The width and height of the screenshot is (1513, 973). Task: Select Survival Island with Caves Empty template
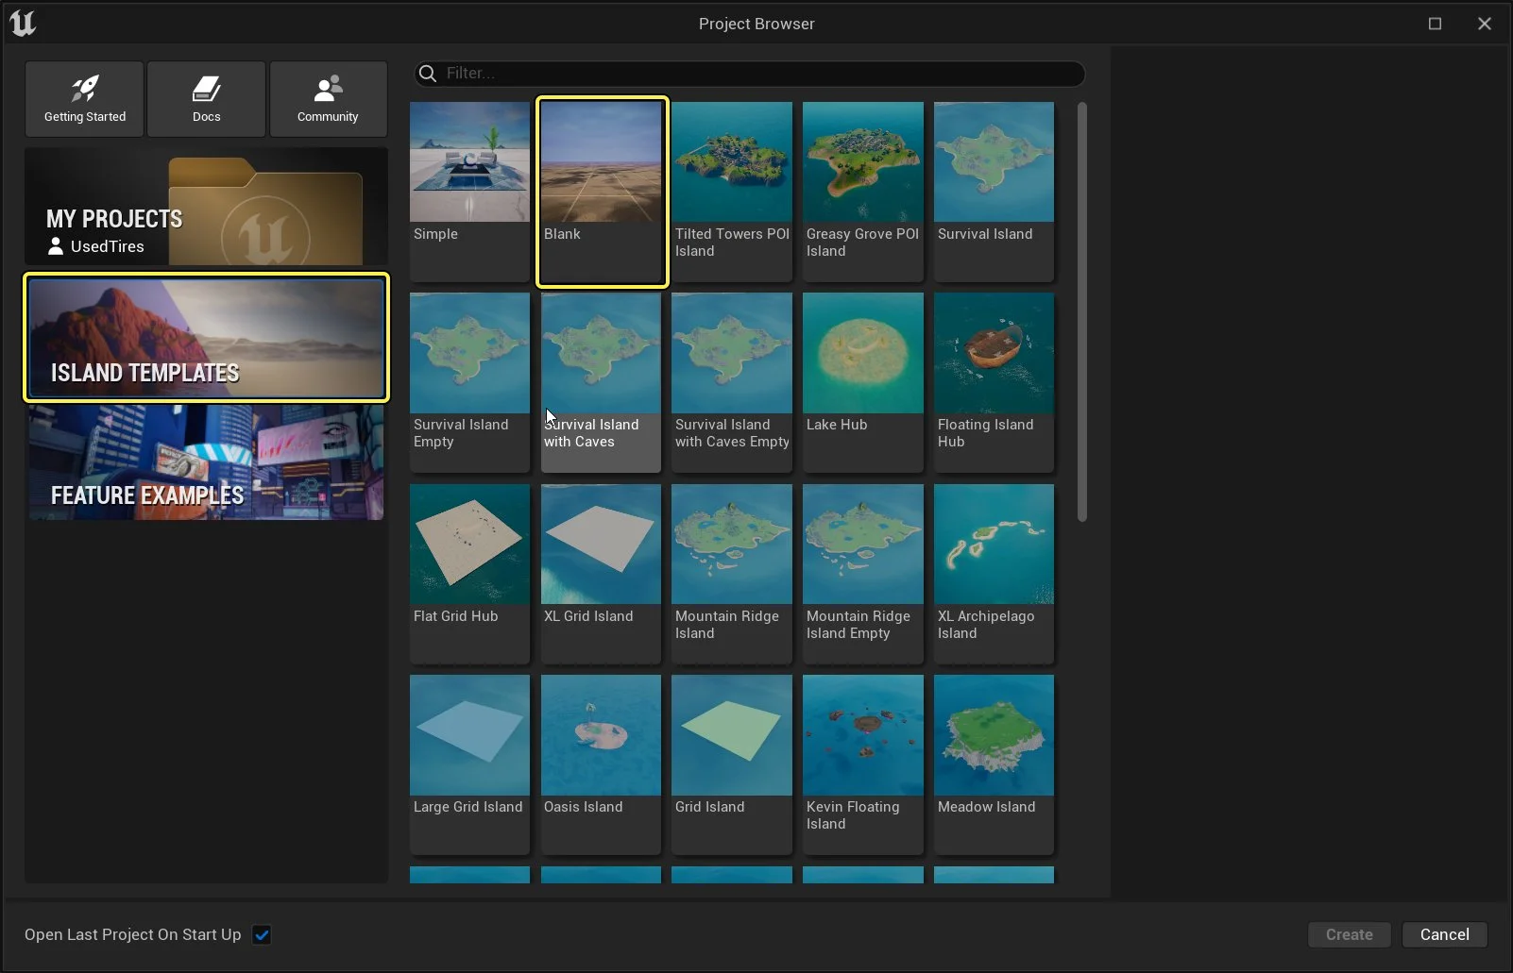[x=732, y=382]
